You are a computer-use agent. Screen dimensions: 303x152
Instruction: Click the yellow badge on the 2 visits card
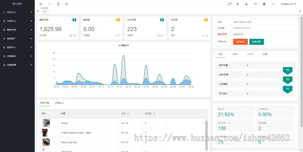click(206, 20)
